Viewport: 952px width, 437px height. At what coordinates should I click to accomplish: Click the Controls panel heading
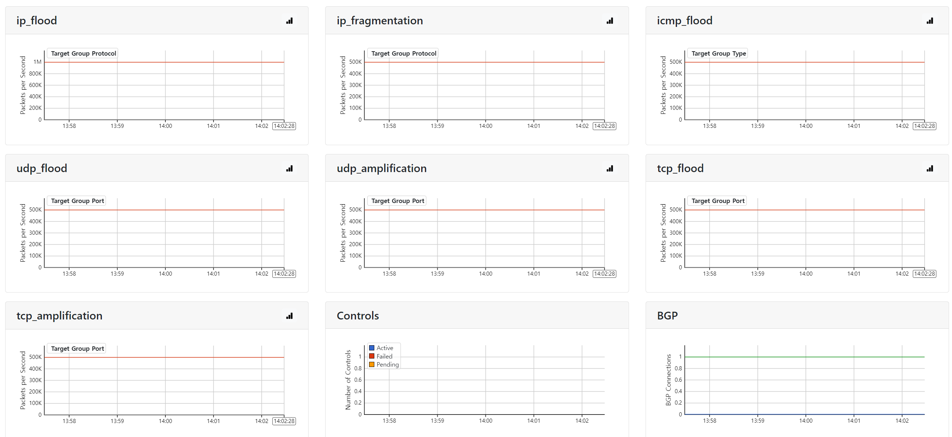(357, 316)
